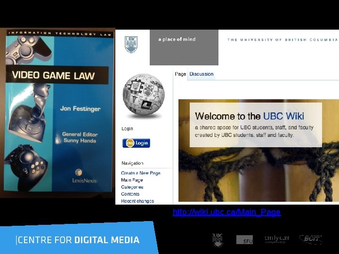The image size is (339, 254).
Task: Open Create a New Page link
Action: 140,173
